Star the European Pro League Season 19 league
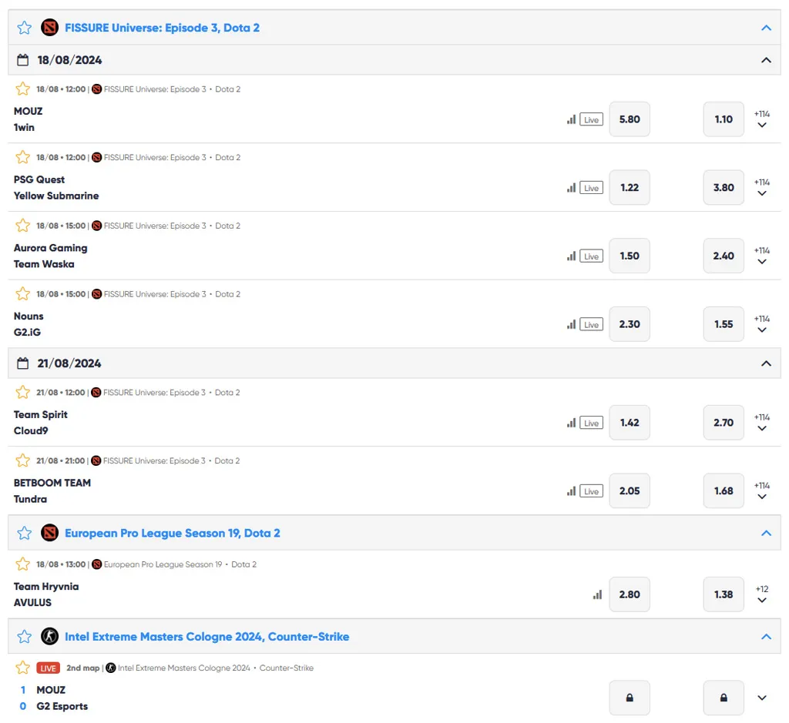The image size is (789, 723). coord(25,533)
